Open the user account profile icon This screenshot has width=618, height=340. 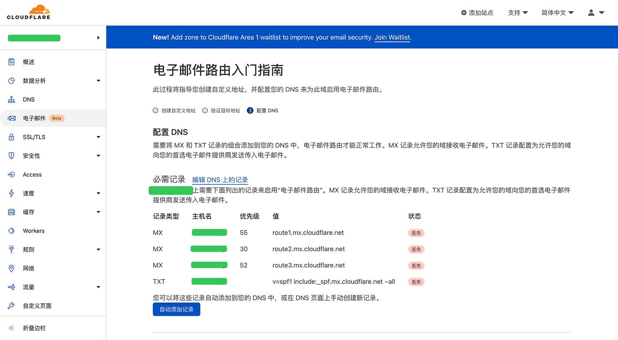591,13
